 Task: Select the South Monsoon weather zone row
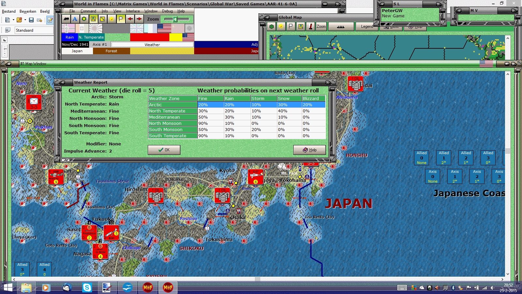coord(237,130)
